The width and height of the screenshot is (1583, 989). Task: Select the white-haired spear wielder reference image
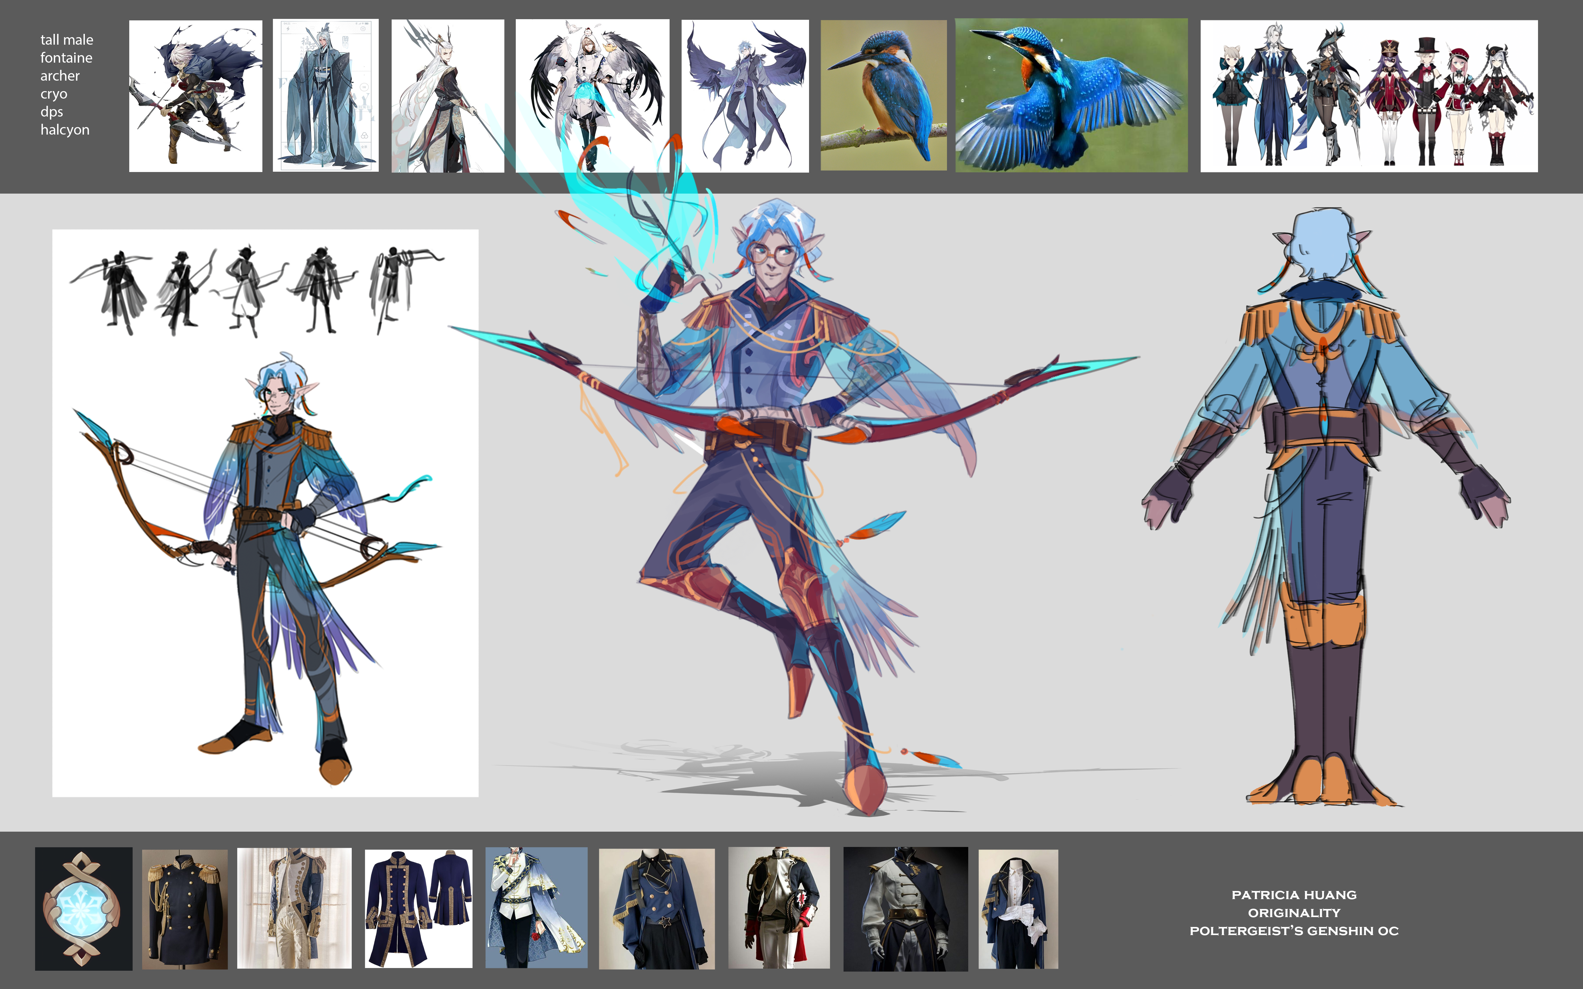448,96
